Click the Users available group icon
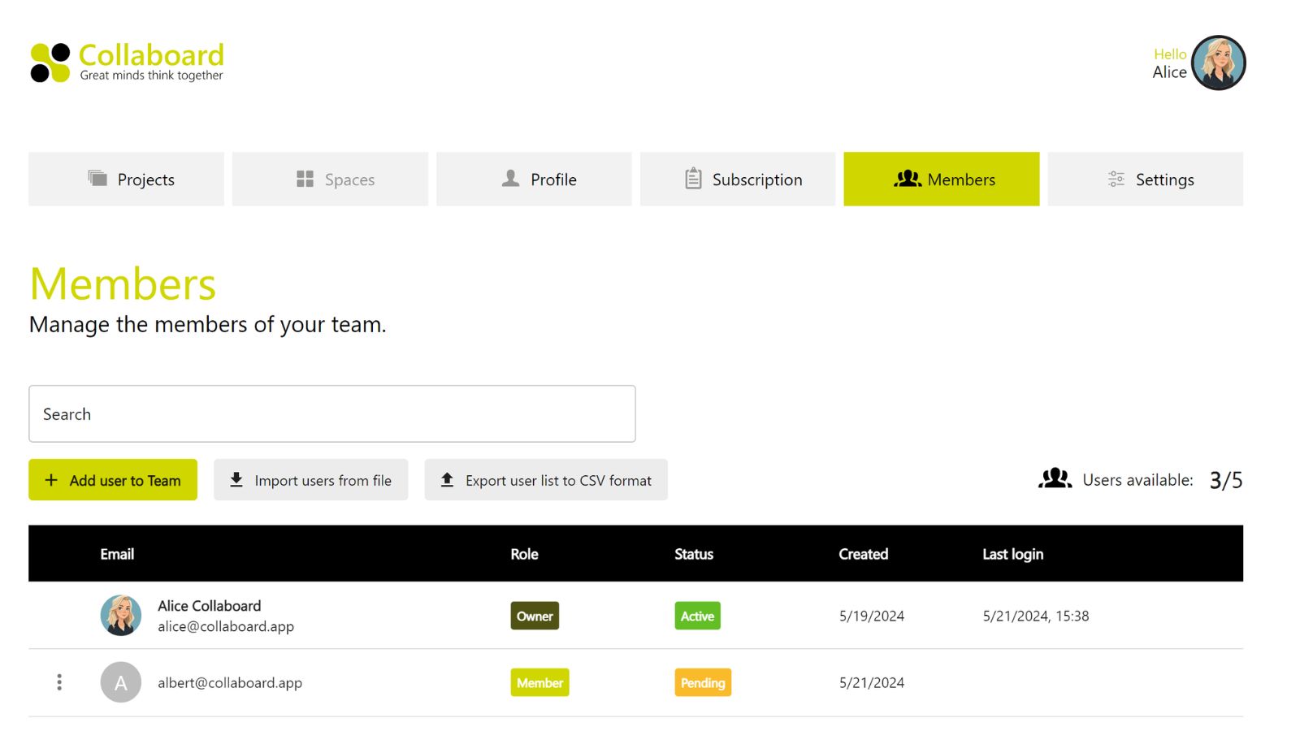Viewport: 1300px width, 731px height. [x=1054, y=479]
